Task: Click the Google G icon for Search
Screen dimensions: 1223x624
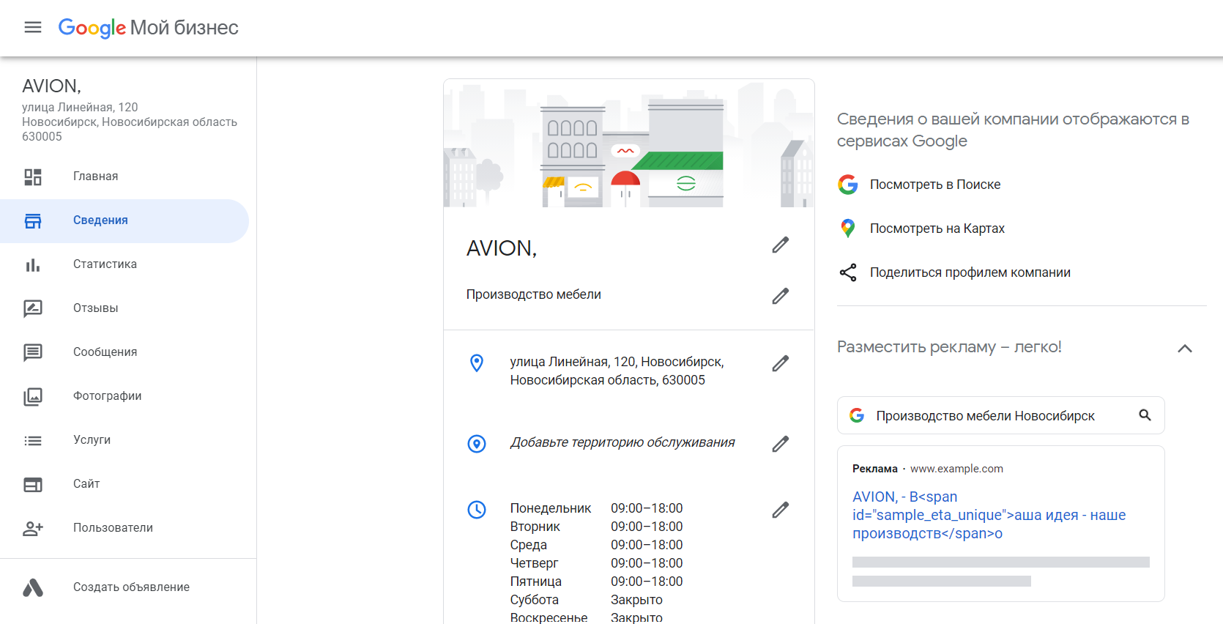Action: tap(848, 185)
